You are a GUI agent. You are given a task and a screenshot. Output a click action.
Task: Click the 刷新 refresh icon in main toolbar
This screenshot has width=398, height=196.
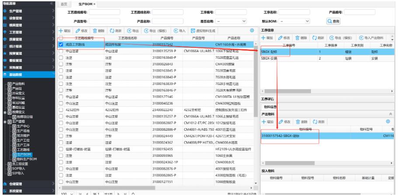point(112,30)
